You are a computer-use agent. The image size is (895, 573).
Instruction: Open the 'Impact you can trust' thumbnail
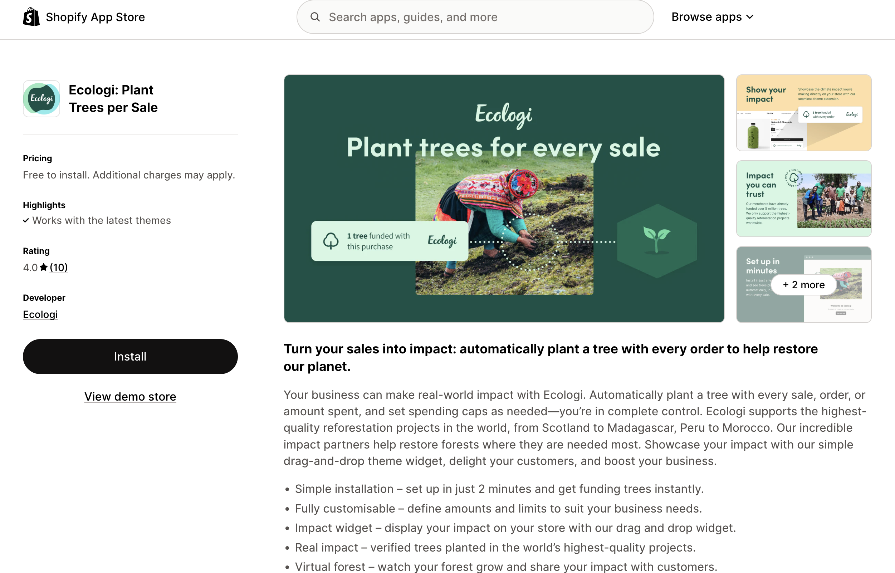803,199
